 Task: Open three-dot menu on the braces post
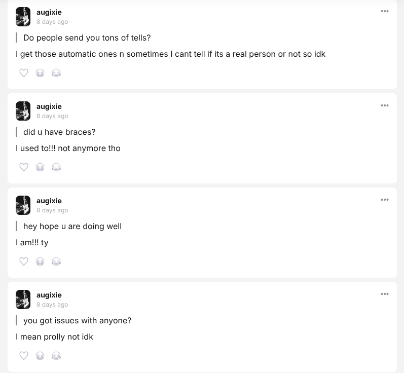click(x=385, y=105)
